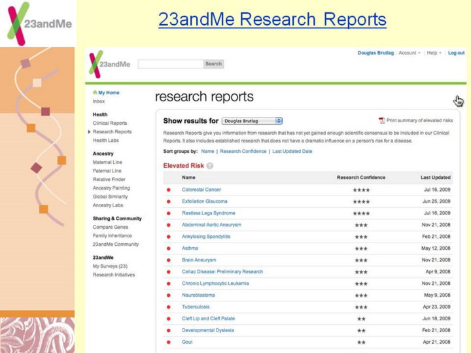Click the Log out link
Screen dimensions: 471x353
click(x=456, y=53)
